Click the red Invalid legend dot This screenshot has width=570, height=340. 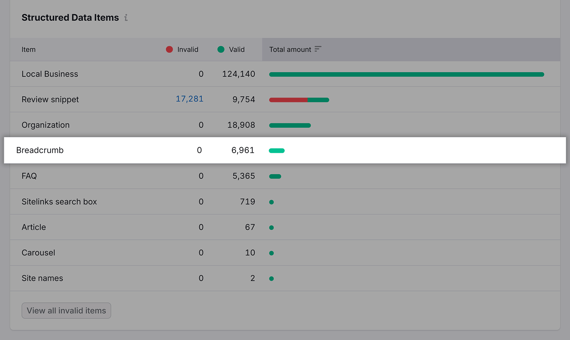pos(169,49)
